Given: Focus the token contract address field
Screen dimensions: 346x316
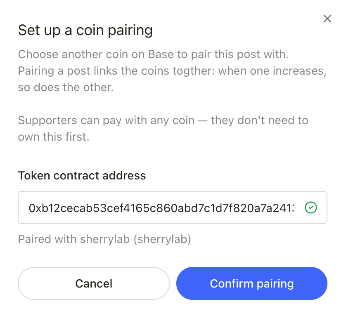Looking at the screenshot, I should pos(173,208).
